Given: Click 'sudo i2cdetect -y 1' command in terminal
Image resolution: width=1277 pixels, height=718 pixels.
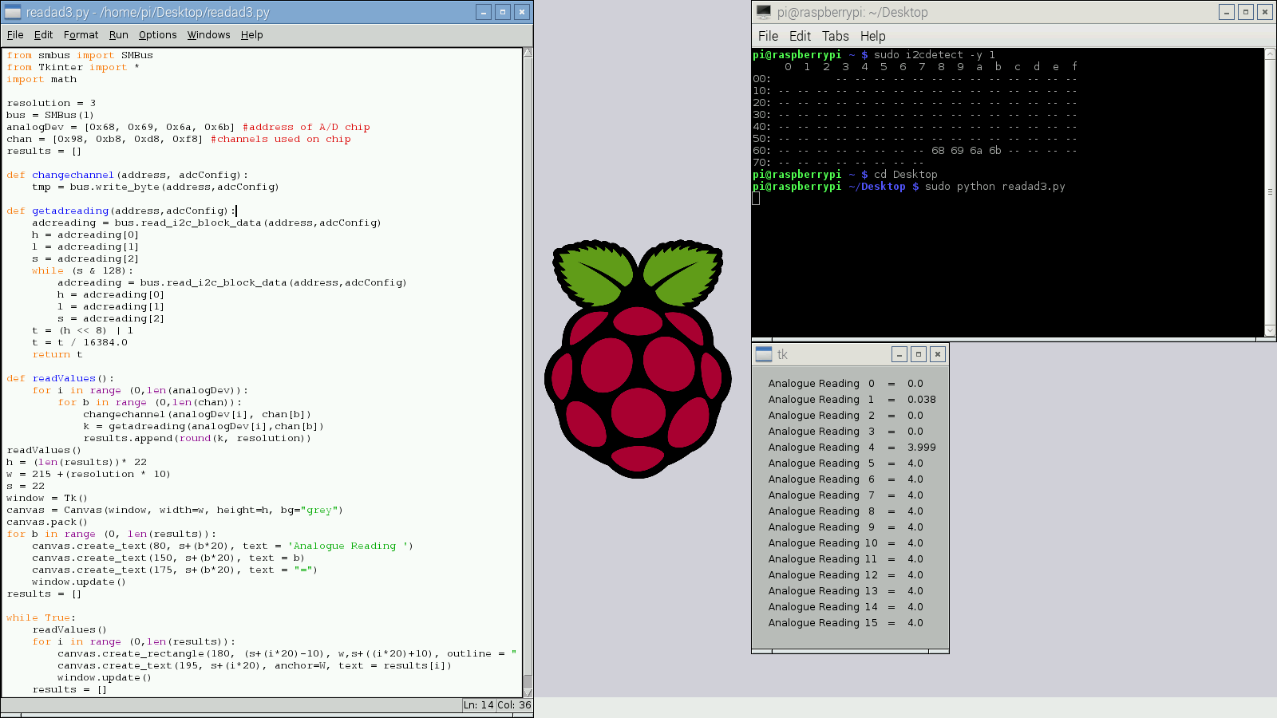Looking at the screenshot, I should point(935,55).
